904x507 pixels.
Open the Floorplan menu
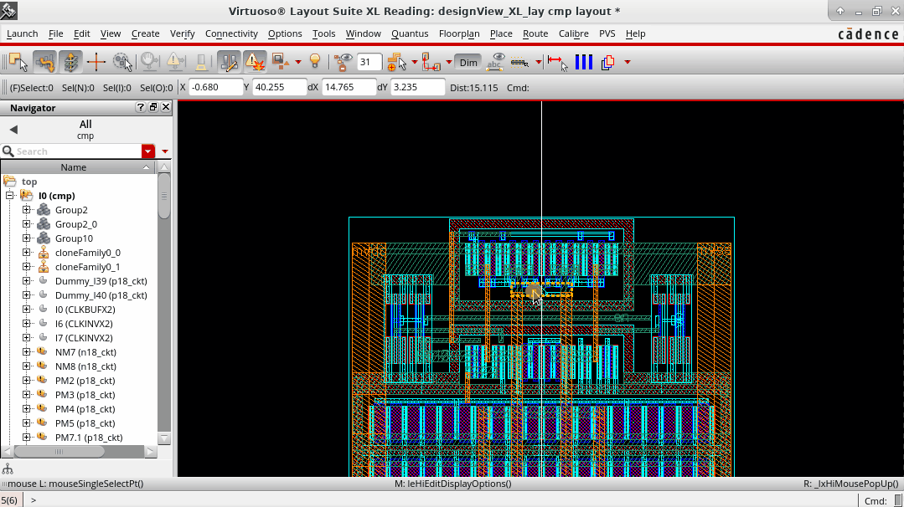[x=459, y=33]
